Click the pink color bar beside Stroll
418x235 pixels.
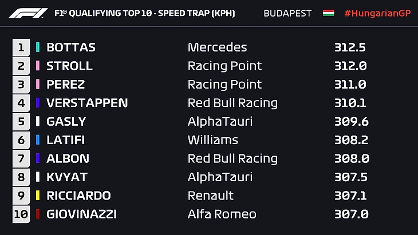(x=38, y=66)
